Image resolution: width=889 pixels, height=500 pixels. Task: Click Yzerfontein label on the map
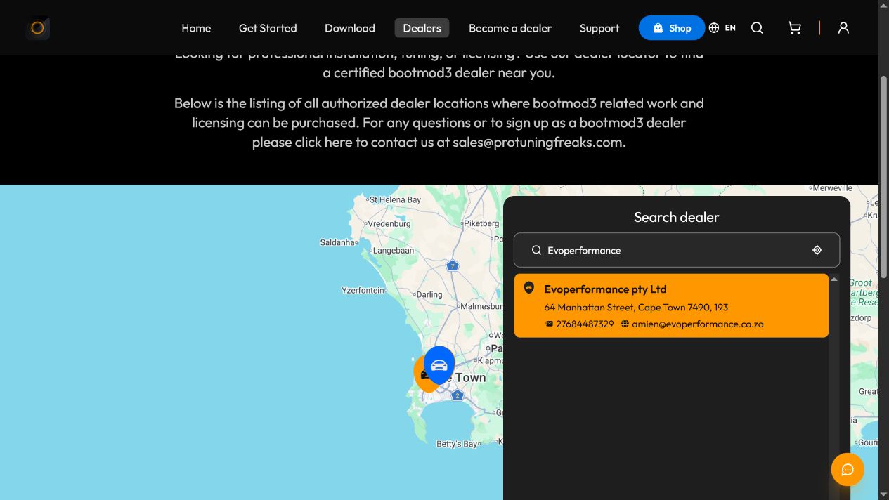[363, 290]
